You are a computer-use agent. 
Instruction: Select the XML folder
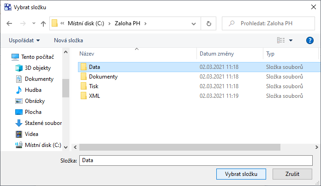[x=94, y=96]
